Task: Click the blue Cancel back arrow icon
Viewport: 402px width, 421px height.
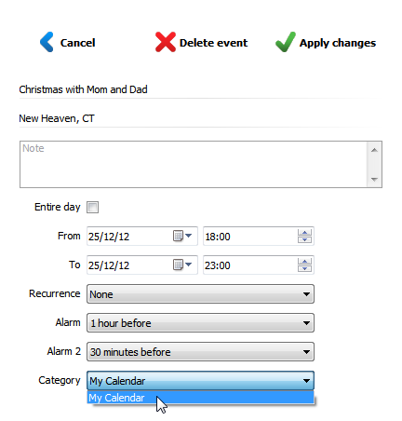Action: pyautogui.click(x=47, y=42)
